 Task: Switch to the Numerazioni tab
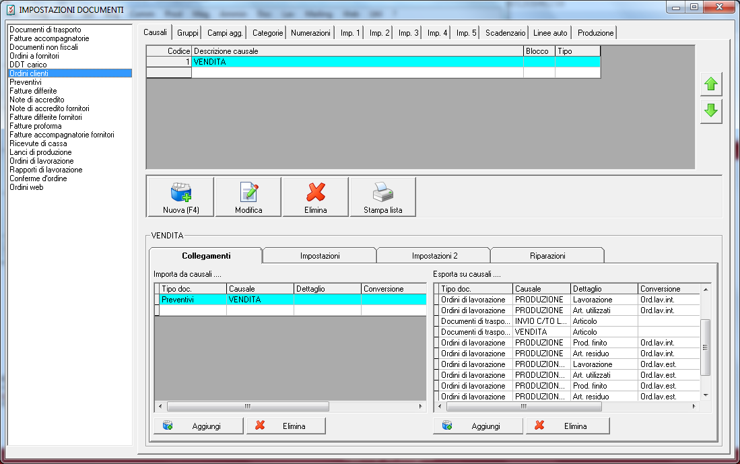(310, 32)
